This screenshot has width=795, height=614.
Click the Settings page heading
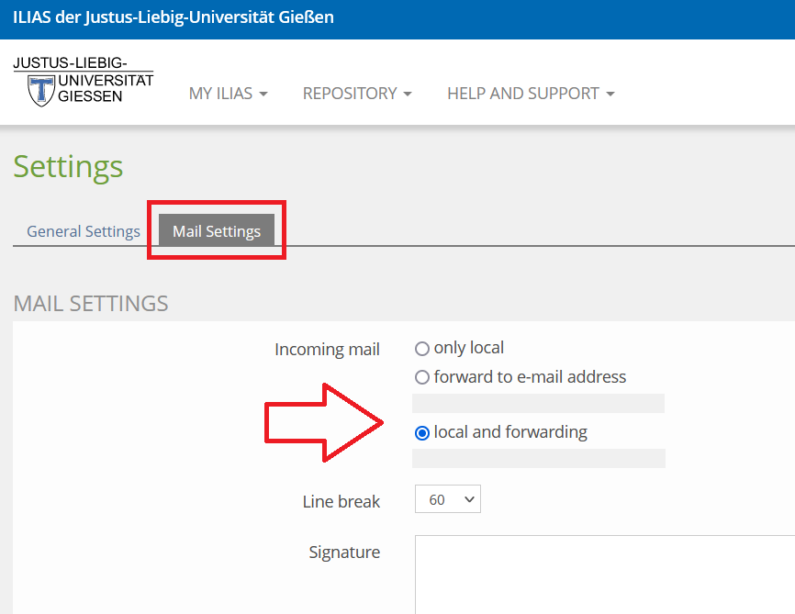tap(68, 167)
